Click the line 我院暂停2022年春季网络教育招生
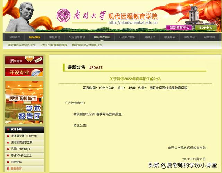This screenshot has height=173, width=222. click(x=98, y=114)
